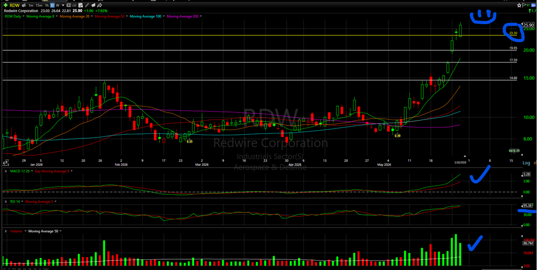This screenshot has height=270, width=537.
Task: Click the 23.30 yellow line price label
Action: click(x=513, y=33)
